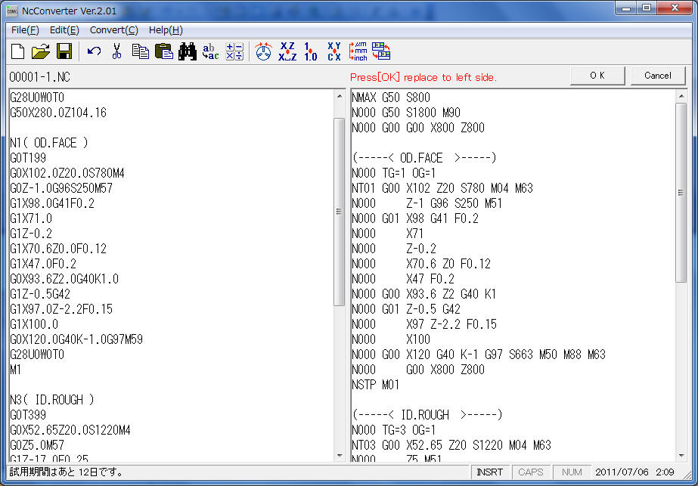Click line 'NSTP M01' in right pane
Screen dimensions: 698x486
tap(376, 385)
